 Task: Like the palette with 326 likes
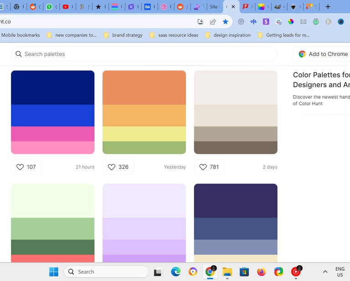[118, 167]
